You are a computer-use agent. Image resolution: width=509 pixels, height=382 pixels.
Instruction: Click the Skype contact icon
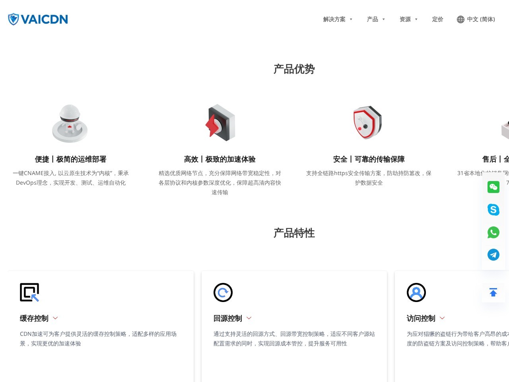coord(493,210)
